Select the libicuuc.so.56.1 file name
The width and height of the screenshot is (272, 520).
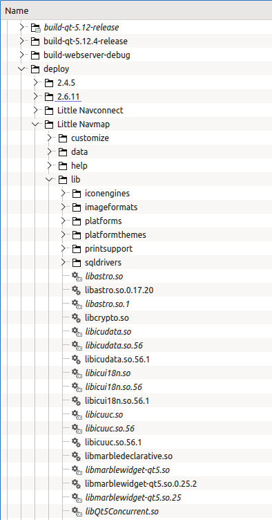pos(113,443)
